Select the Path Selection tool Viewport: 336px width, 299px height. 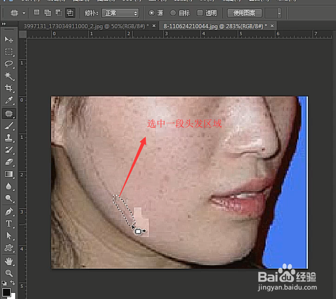coord(9,236)
